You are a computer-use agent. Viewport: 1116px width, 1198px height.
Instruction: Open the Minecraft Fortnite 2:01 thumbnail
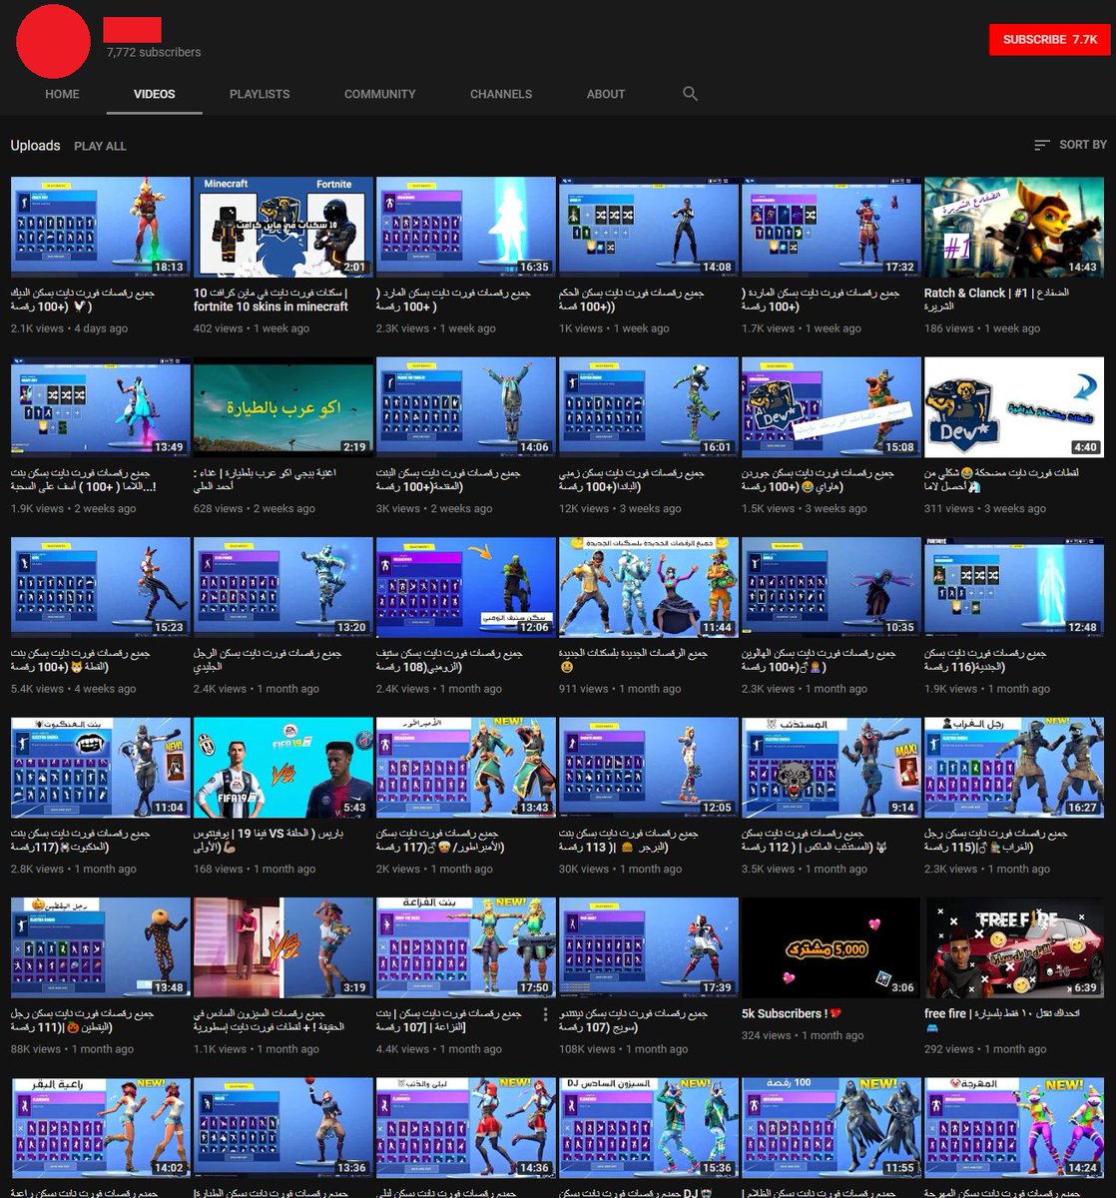[x=283, y=228]
